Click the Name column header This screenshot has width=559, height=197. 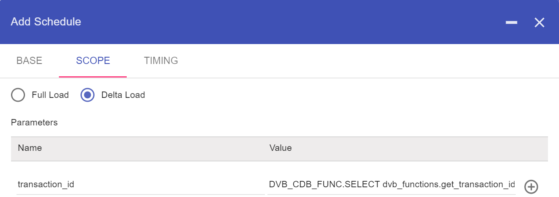30,148
